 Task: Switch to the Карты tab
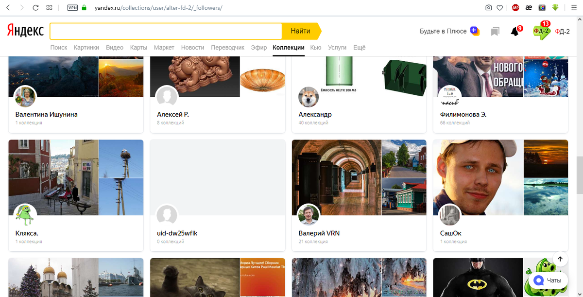[x=138, y=48]
